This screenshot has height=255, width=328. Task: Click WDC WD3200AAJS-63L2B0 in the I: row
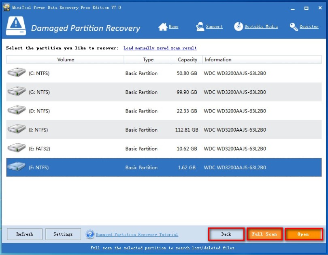click(x=235, y=130)
